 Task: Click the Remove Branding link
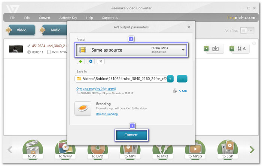107,114
